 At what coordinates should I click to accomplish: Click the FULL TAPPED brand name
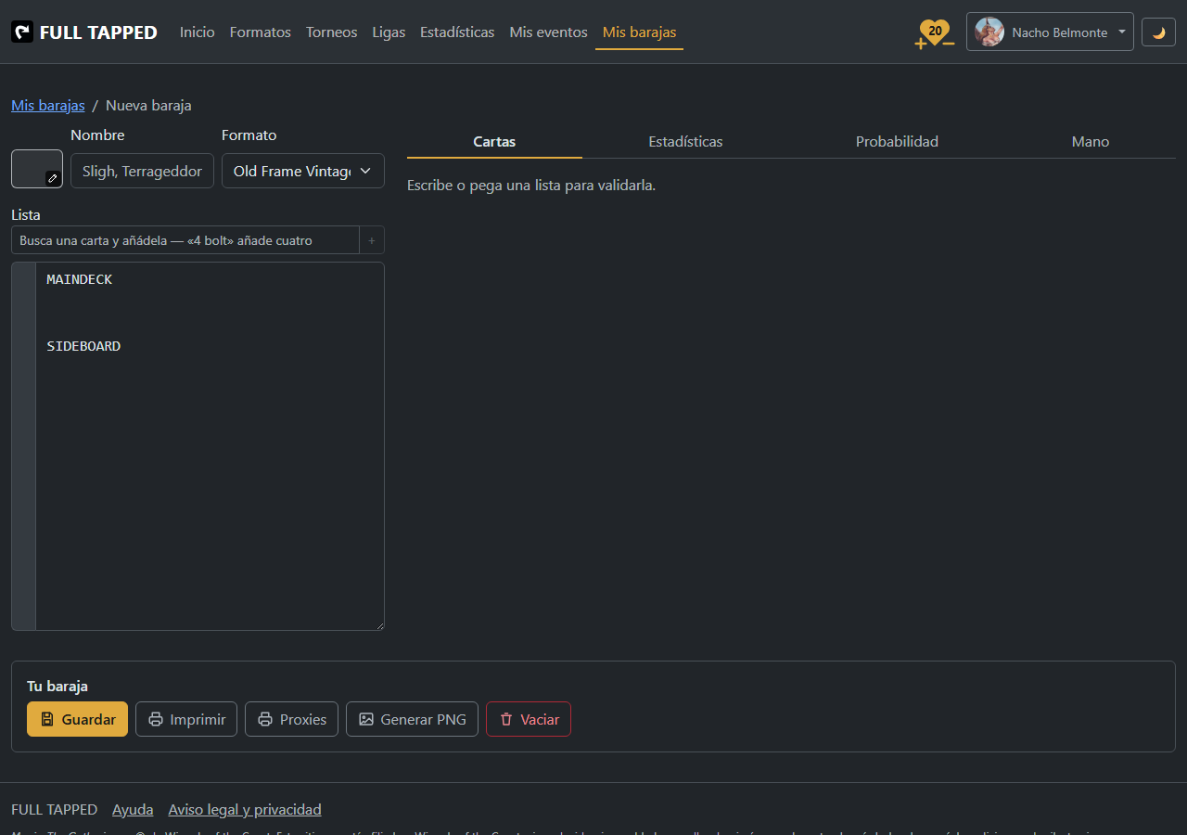(98, 32)
